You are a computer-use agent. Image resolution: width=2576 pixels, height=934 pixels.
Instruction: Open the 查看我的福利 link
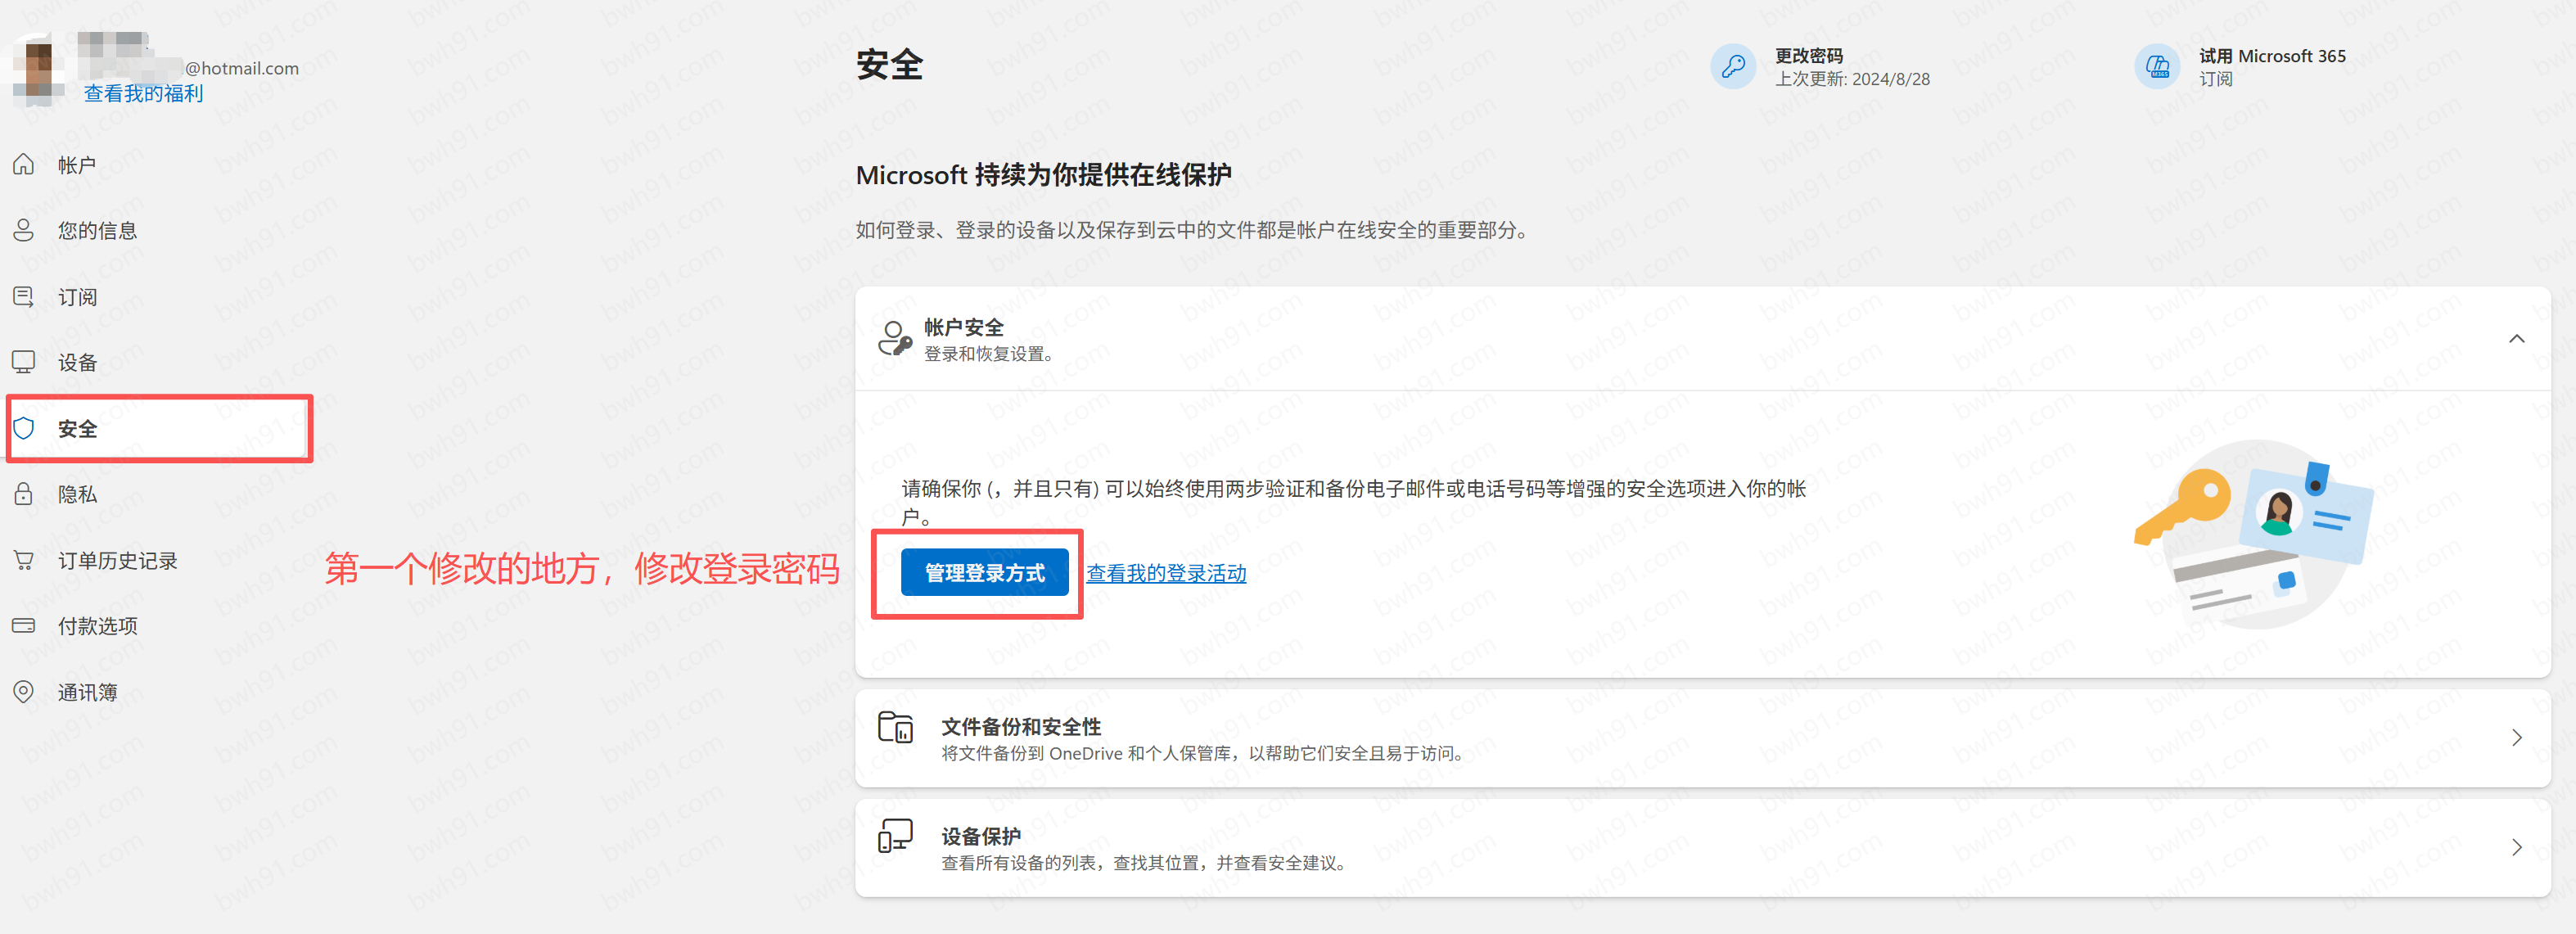[x=143, y=93]
